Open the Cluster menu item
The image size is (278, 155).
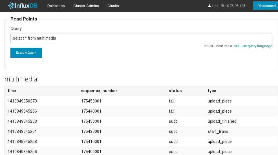tap(113, 6)
